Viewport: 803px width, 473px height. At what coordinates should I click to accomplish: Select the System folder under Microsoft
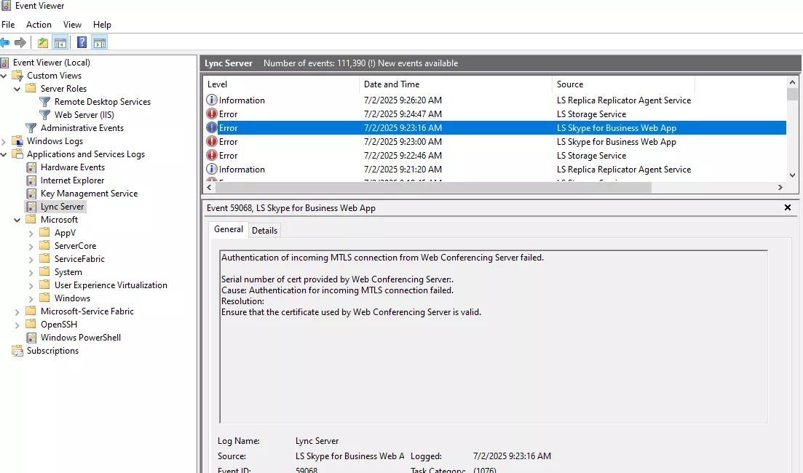(68, 272)
